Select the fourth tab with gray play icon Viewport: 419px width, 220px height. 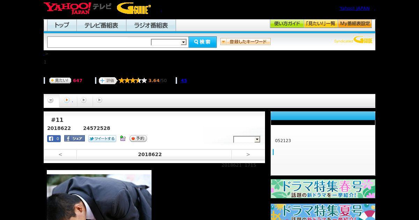[x=100, y=101]
